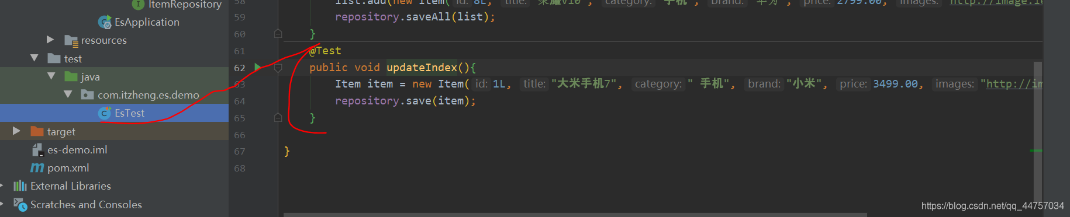1070x217 pixels.
Task: Collapse the com.itzheng.es.demo package
Action: pyautogui.click(x=68, y=94)
